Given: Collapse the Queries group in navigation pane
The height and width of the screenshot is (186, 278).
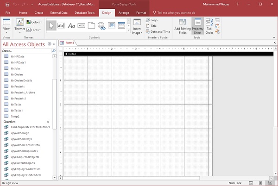Looking at the screenshot, I should pos(48,122).
